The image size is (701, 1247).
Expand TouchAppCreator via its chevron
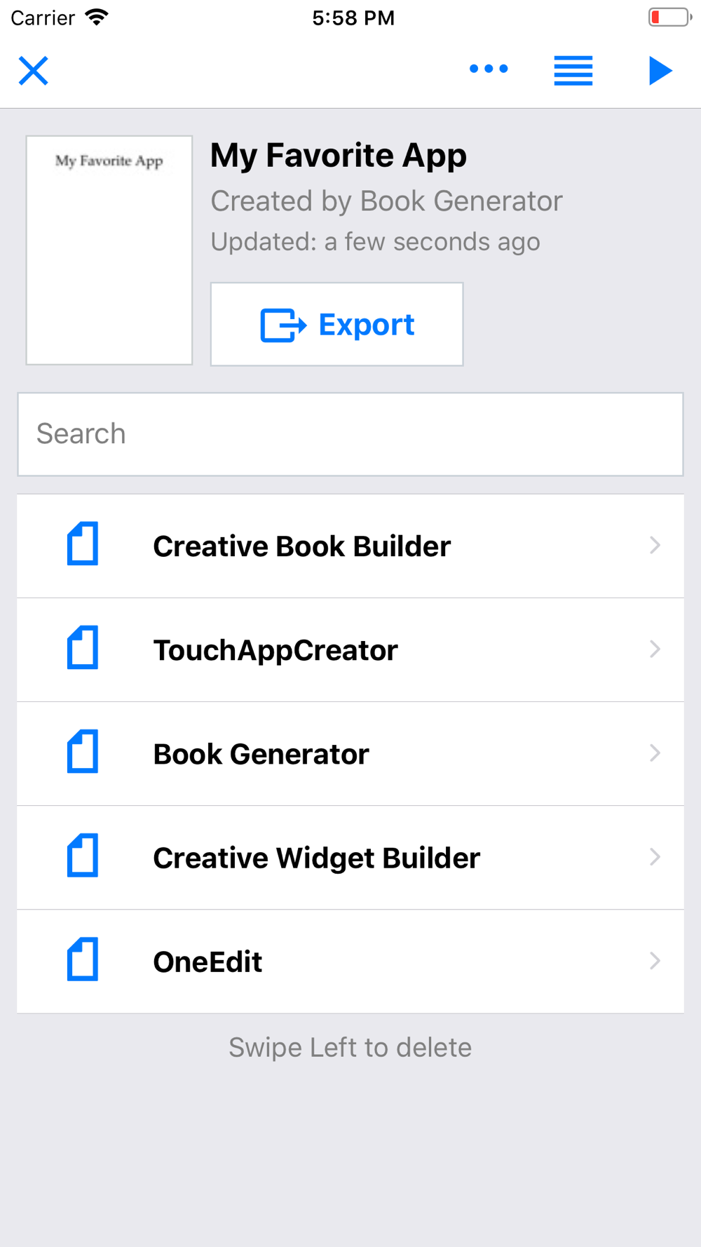coord(655,649)
